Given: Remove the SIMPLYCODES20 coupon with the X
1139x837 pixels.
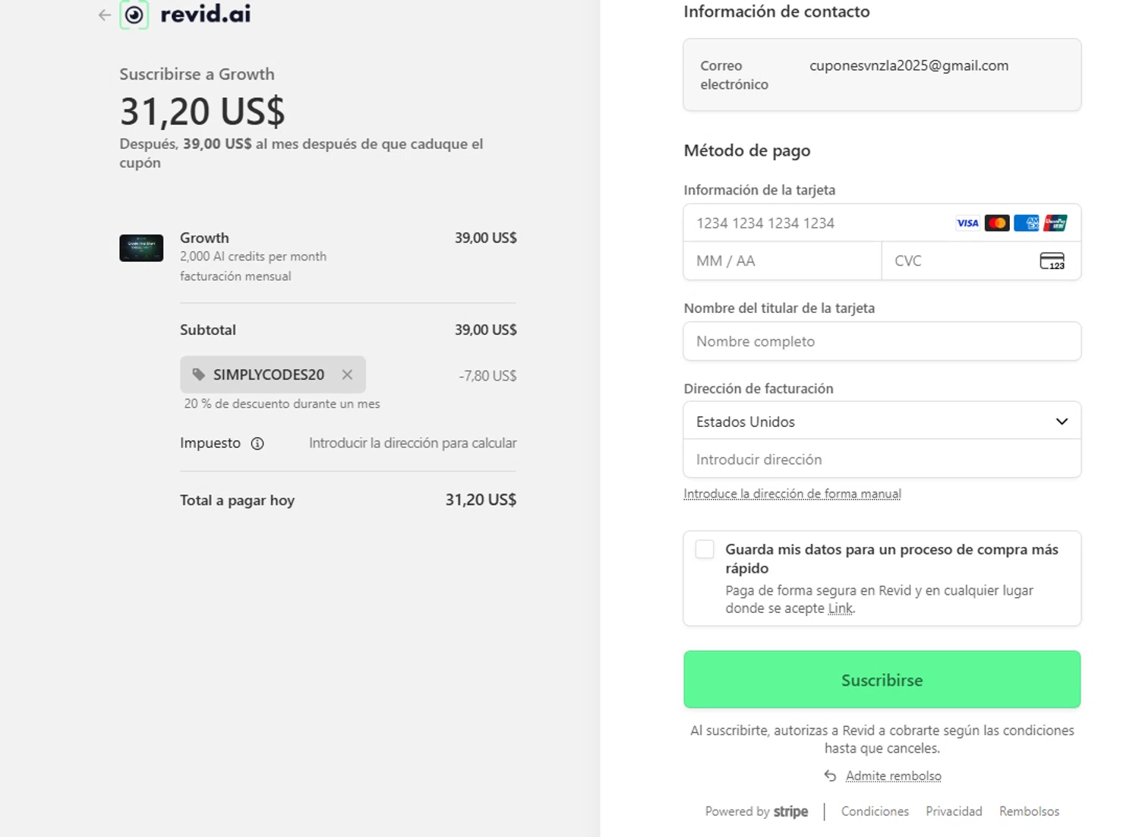Looking at the screenshot, I should (347, 374).
